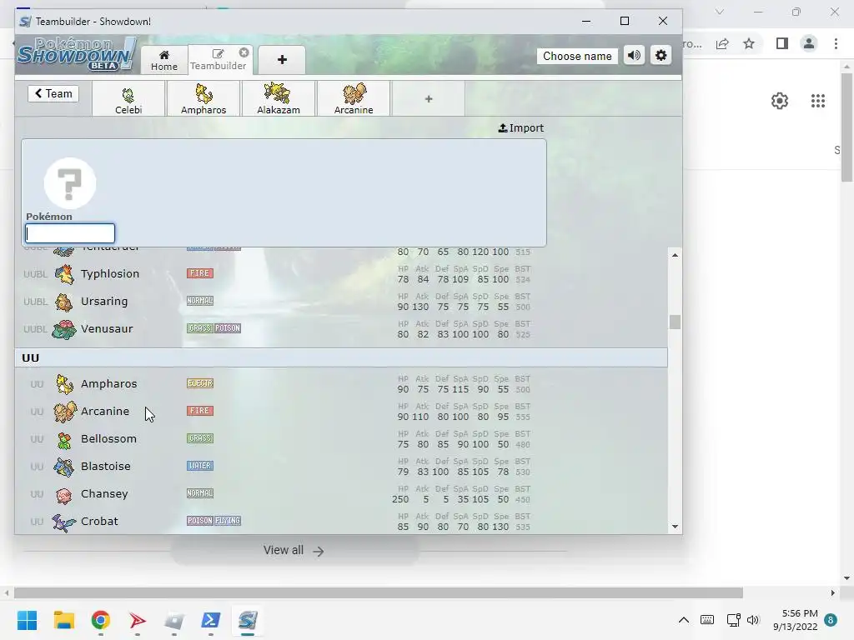This screenshot has width=854, height=640.
Task: Click Venusaur's sprite icon
Action: pos(64,329)
